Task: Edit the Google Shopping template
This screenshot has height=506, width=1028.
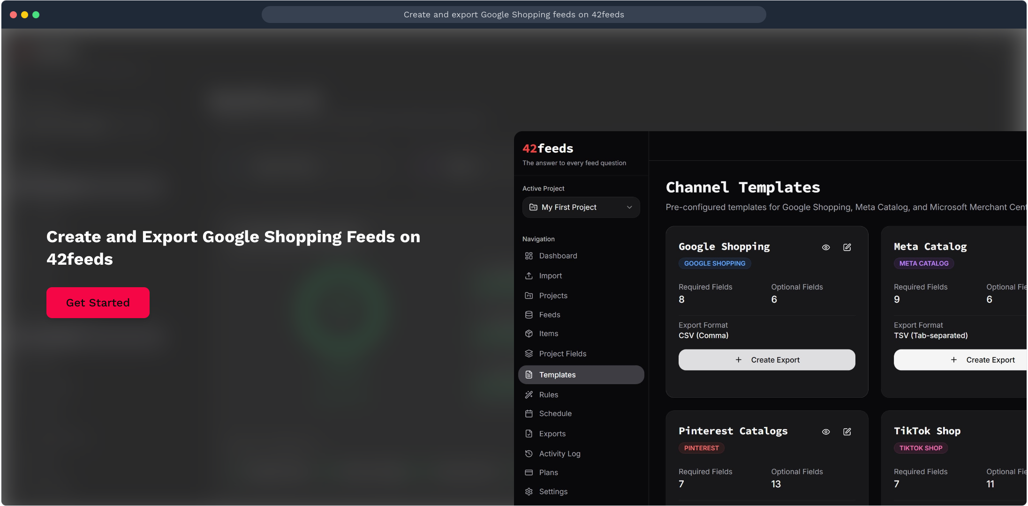Action: 847,247
